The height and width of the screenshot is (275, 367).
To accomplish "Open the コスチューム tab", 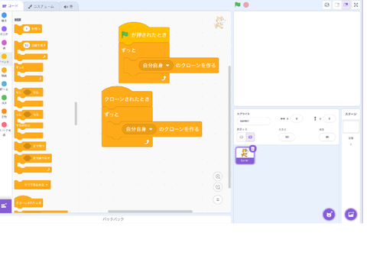I will point(41,7).
